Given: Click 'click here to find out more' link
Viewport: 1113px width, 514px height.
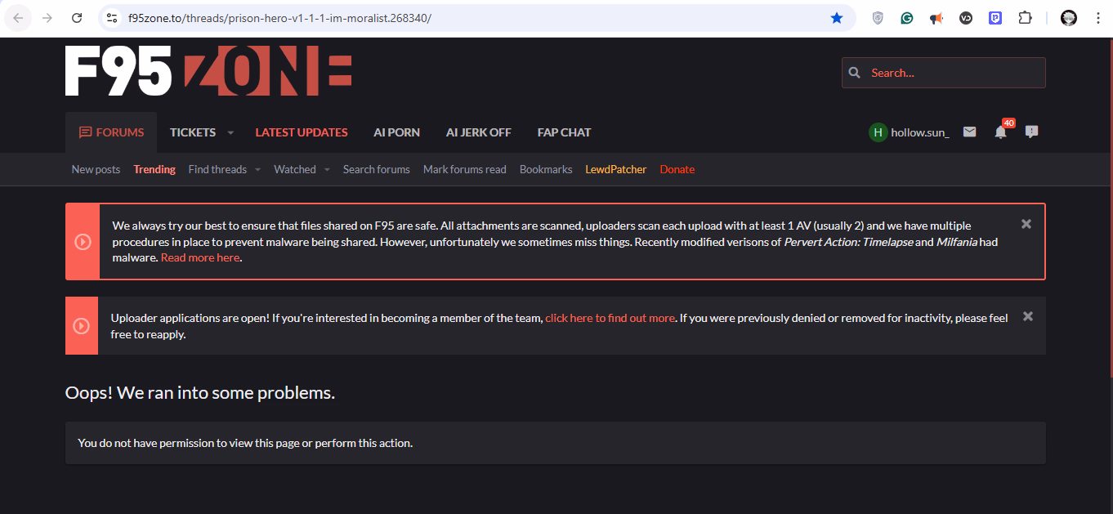Looking at the screenshot, I should [610, 318].
